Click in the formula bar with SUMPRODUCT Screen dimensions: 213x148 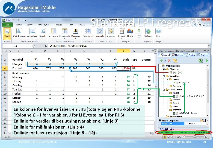tap(128, 46)
